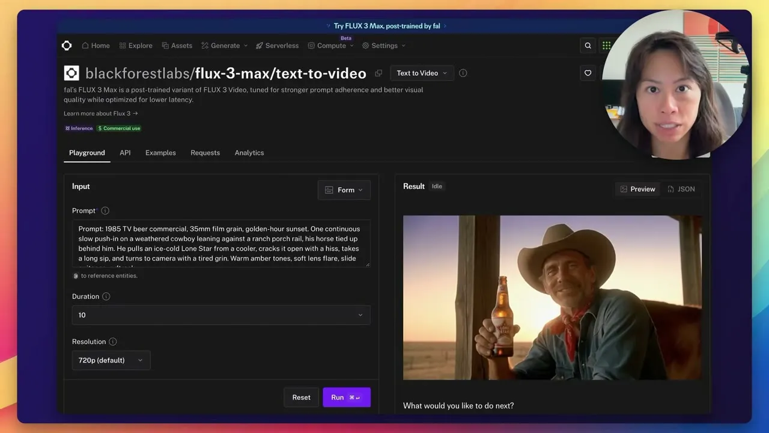Switch to the API tab

tap(125, 153)
